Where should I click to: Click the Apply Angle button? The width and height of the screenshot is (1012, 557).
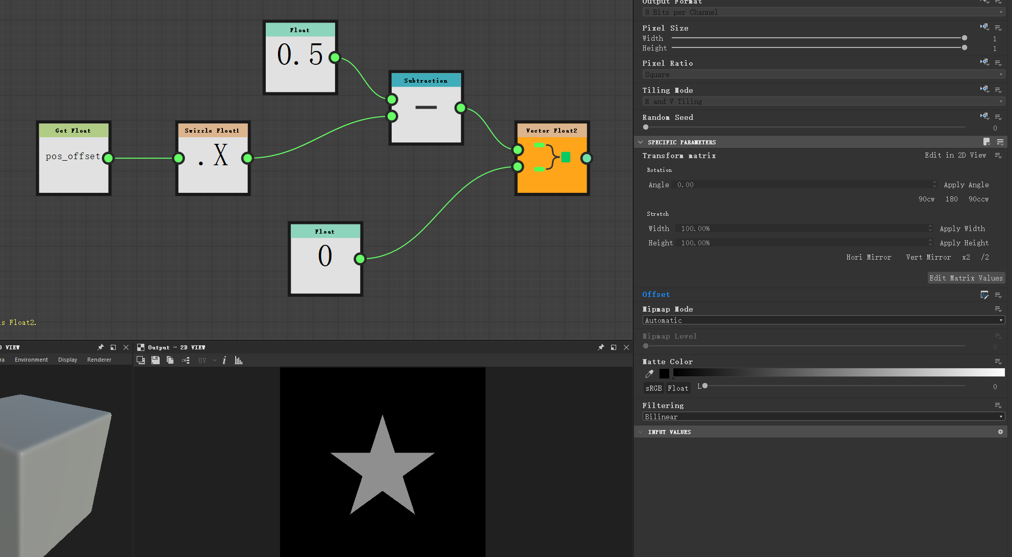click(x=966, y=185)
